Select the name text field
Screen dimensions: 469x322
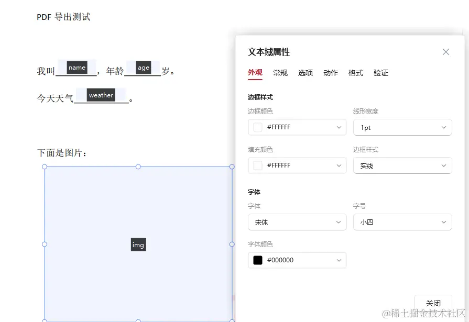[x=77, y=68]
